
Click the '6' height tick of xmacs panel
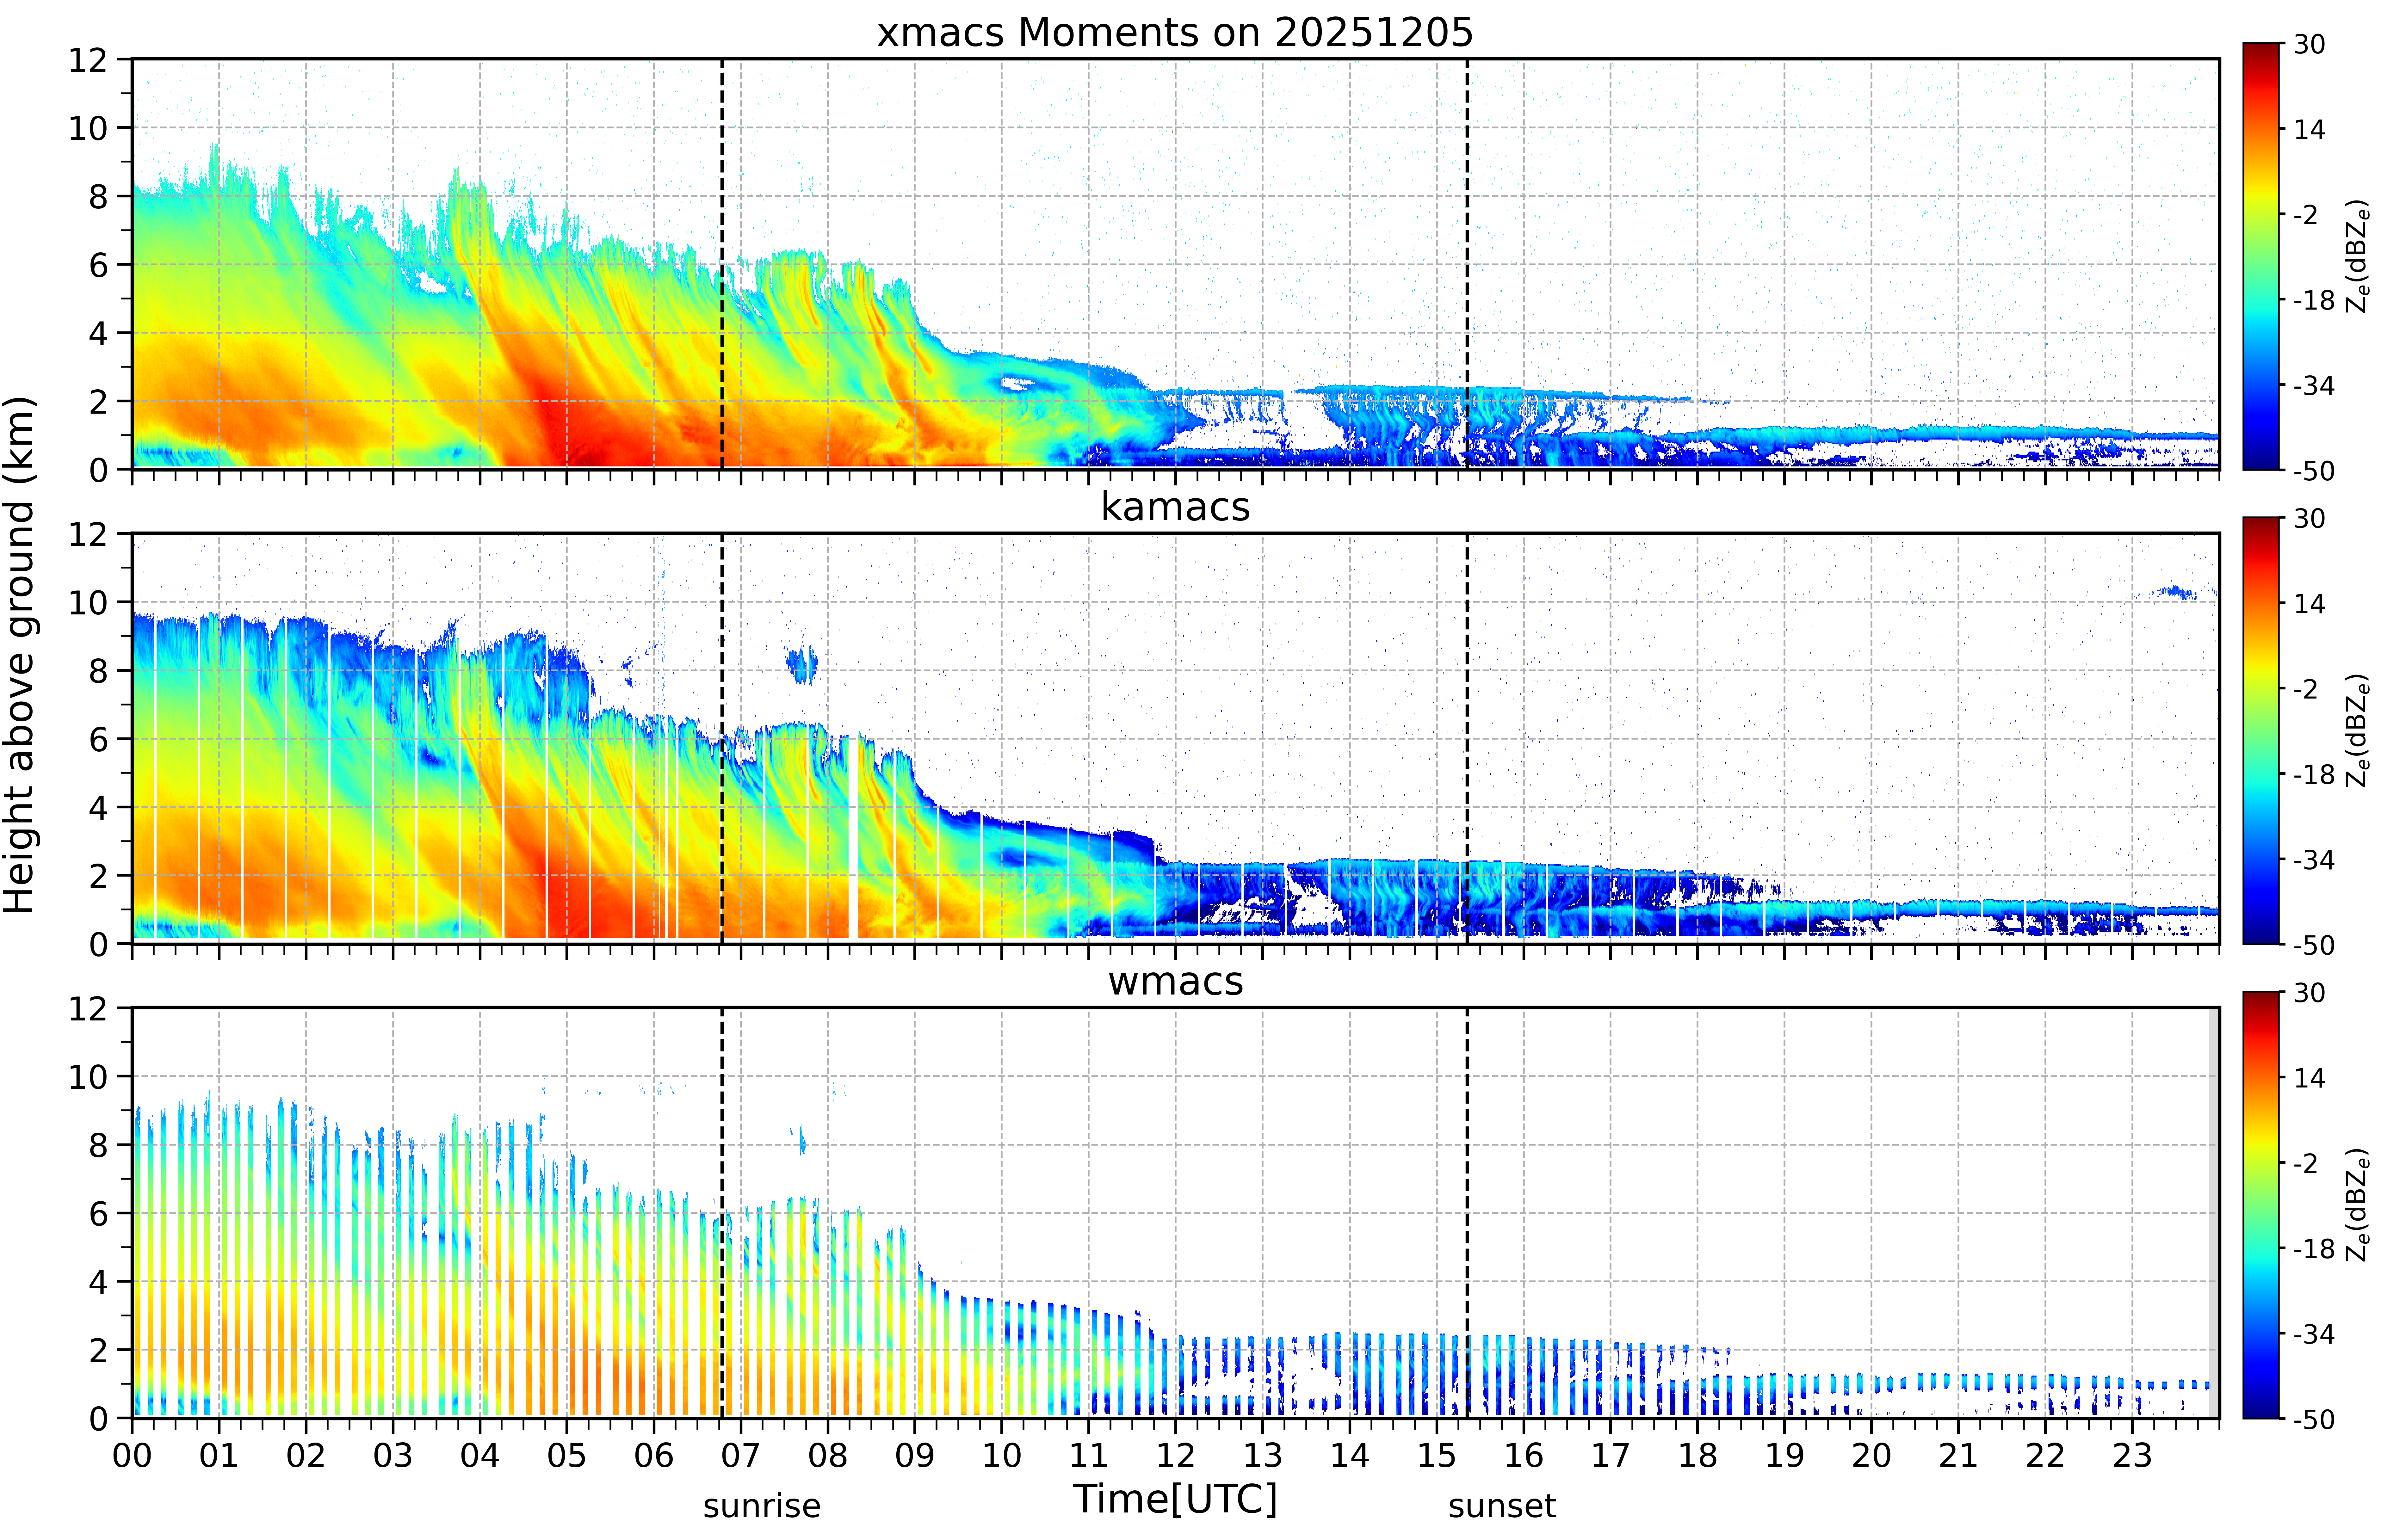tap(98, 265)
